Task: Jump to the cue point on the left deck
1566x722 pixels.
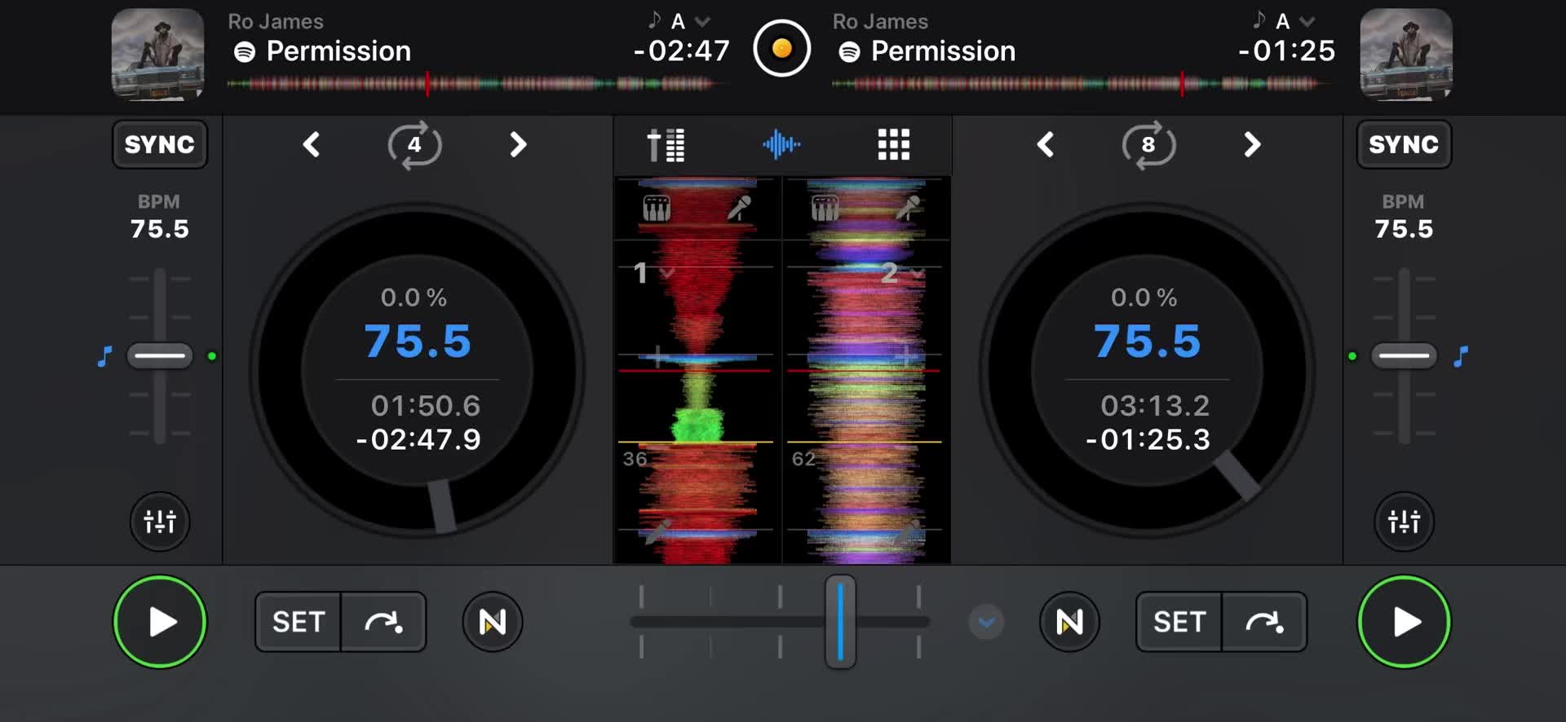Action: point(383,622)
